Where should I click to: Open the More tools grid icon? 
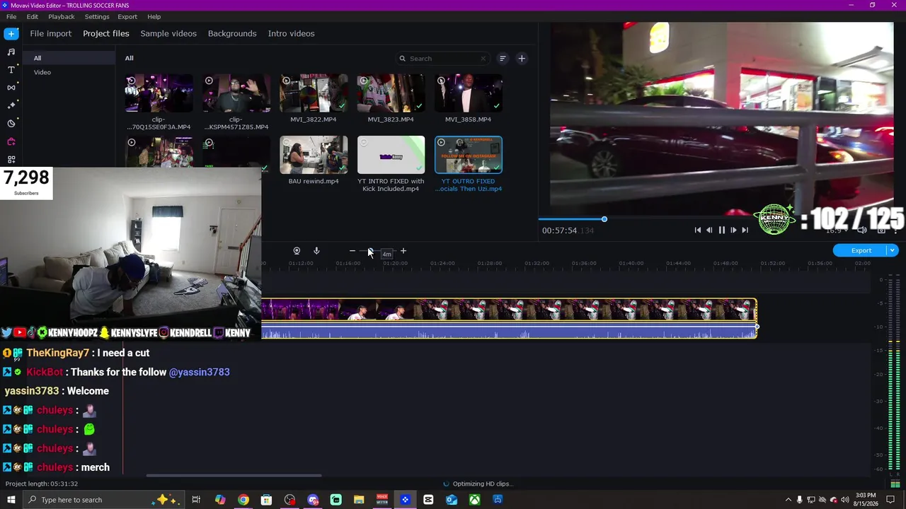(x=11, y=159)
